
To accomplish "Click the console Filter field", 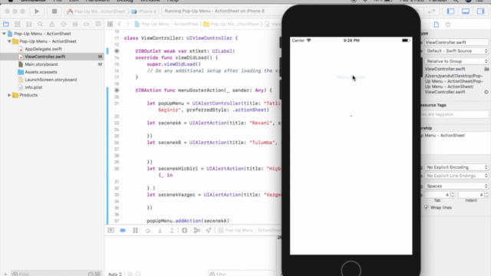I will [x=241, y=274].
